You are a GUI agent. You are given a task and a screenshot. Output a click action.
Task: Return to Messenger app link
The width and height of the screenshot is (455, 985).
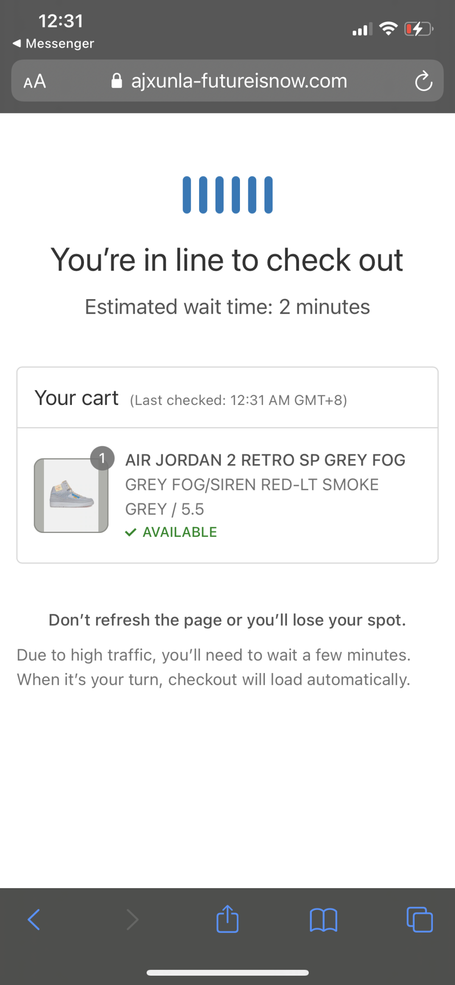coord(53,44)
